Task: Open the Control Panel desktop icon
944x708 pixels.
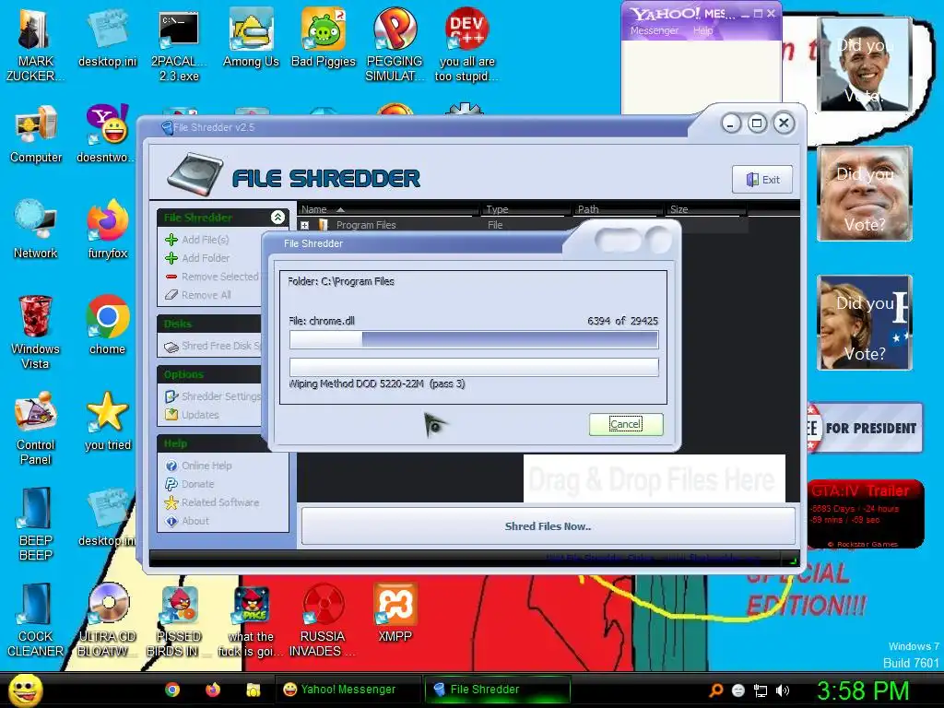Action: 36,428
